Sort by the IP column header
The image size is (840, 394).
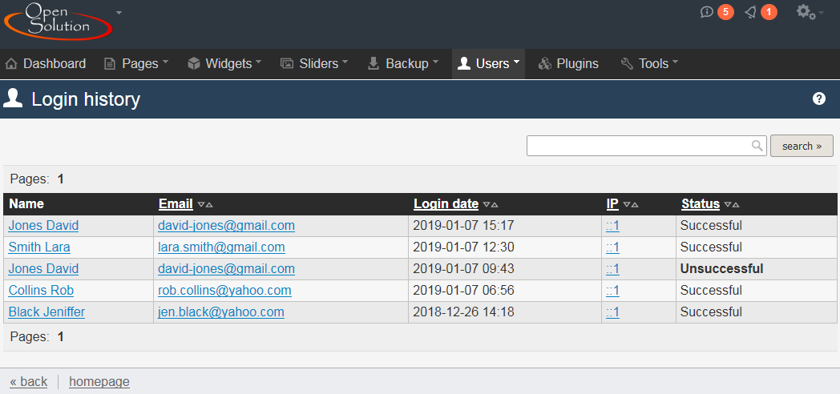[x=612, y=204]
